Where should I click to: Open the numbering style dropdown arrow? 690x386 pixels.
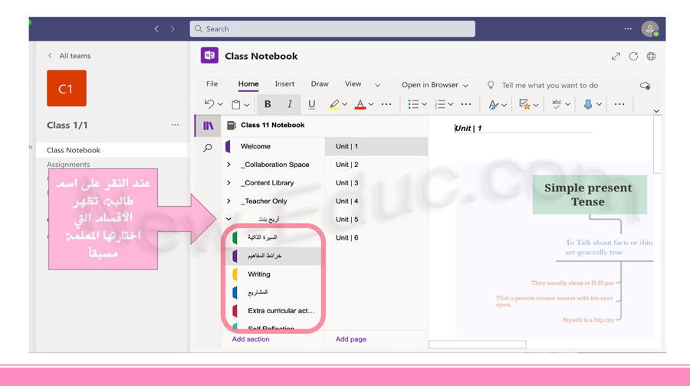pos(451,105)
